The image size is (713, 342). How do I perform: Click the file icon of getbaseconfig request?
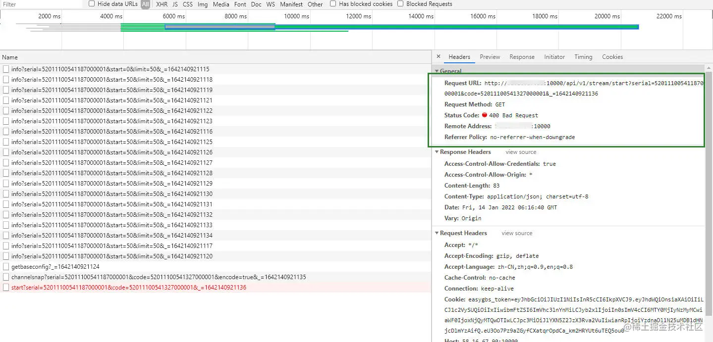point(6,267)
